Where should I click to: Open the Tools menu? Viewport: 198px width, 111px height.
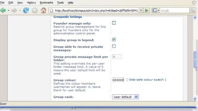[x=60, y=3]
